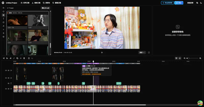Click the green text marker above 08:00 mark
Viewport: 204px width, 107px height.
point(119,83)
